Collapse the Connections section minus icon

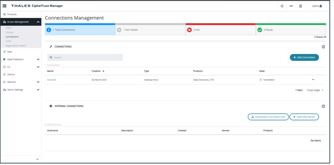[x=323, y=47]
